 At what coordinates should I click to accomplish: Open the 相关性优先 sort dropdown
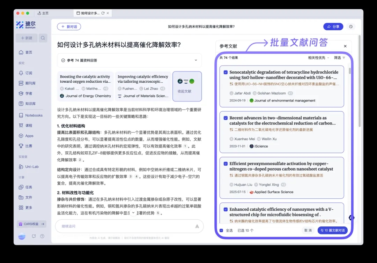point(318,58)
